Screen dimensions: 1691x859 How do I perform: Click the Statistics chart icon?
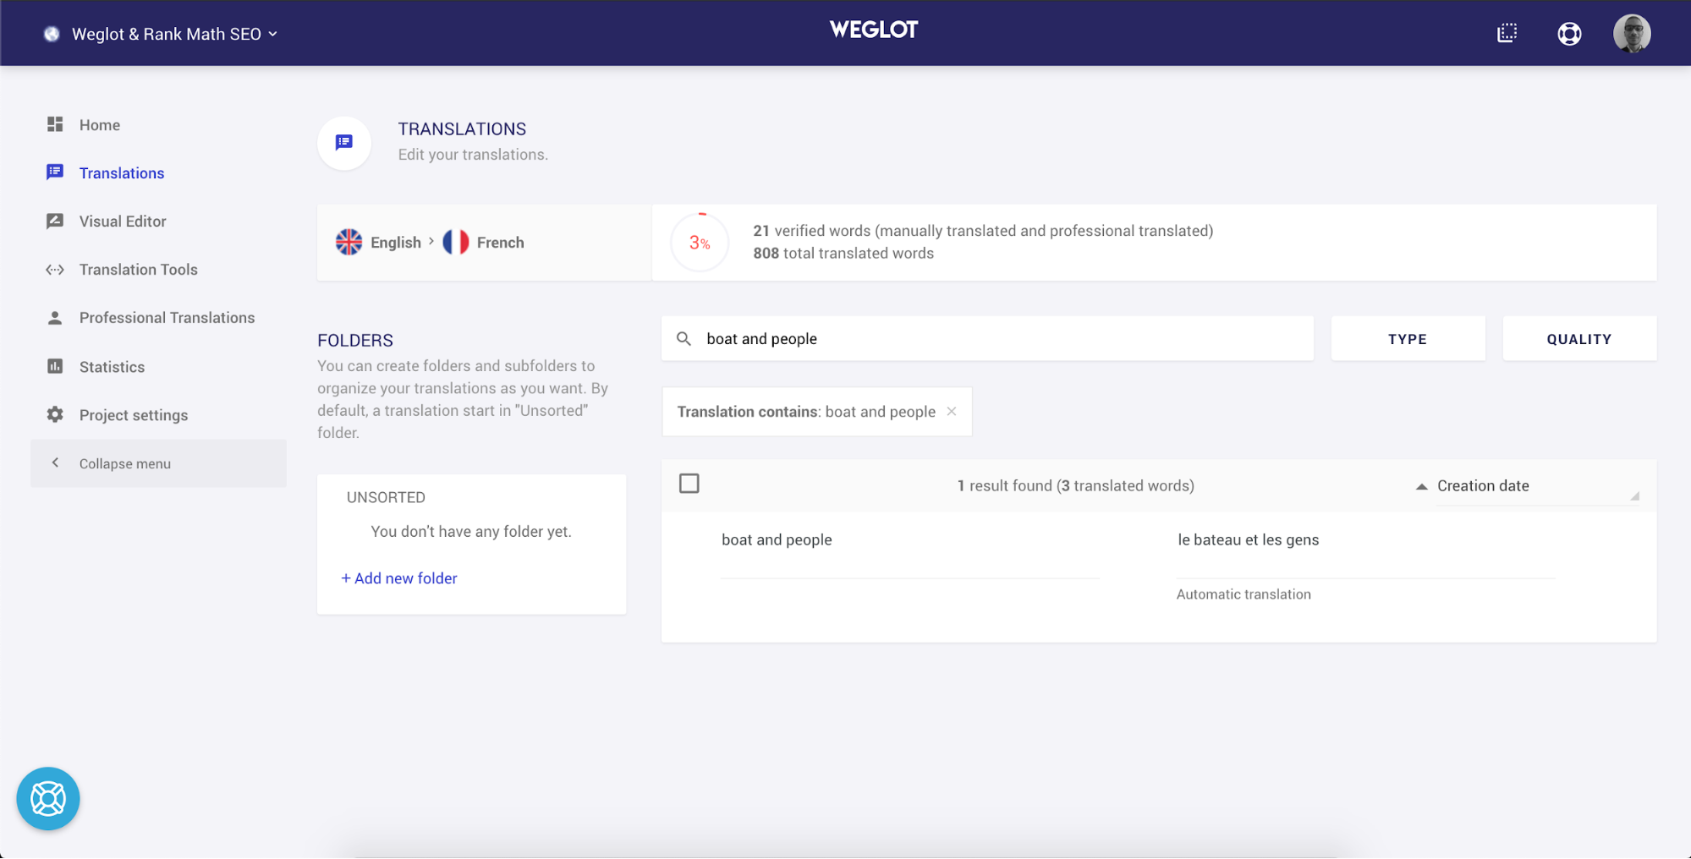[x=55, y=366]
